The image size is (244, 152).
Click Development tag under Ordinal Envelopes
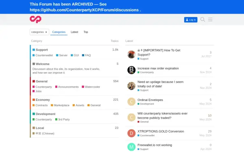tap(146, 104)
